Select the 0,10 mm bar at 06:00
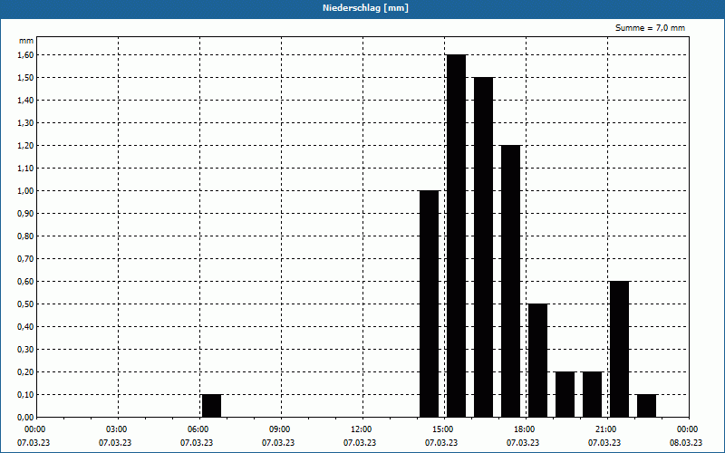Screen dimensions: 725x453 (212, 406)
